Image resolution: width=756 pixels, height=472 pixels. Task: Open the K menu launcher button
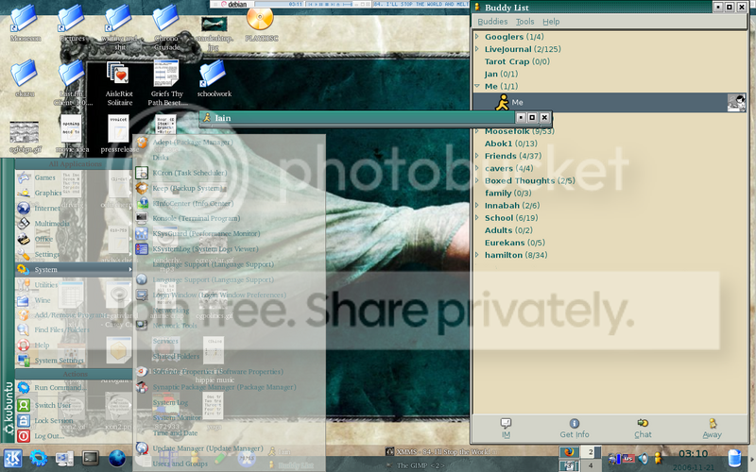click(12, 458)
